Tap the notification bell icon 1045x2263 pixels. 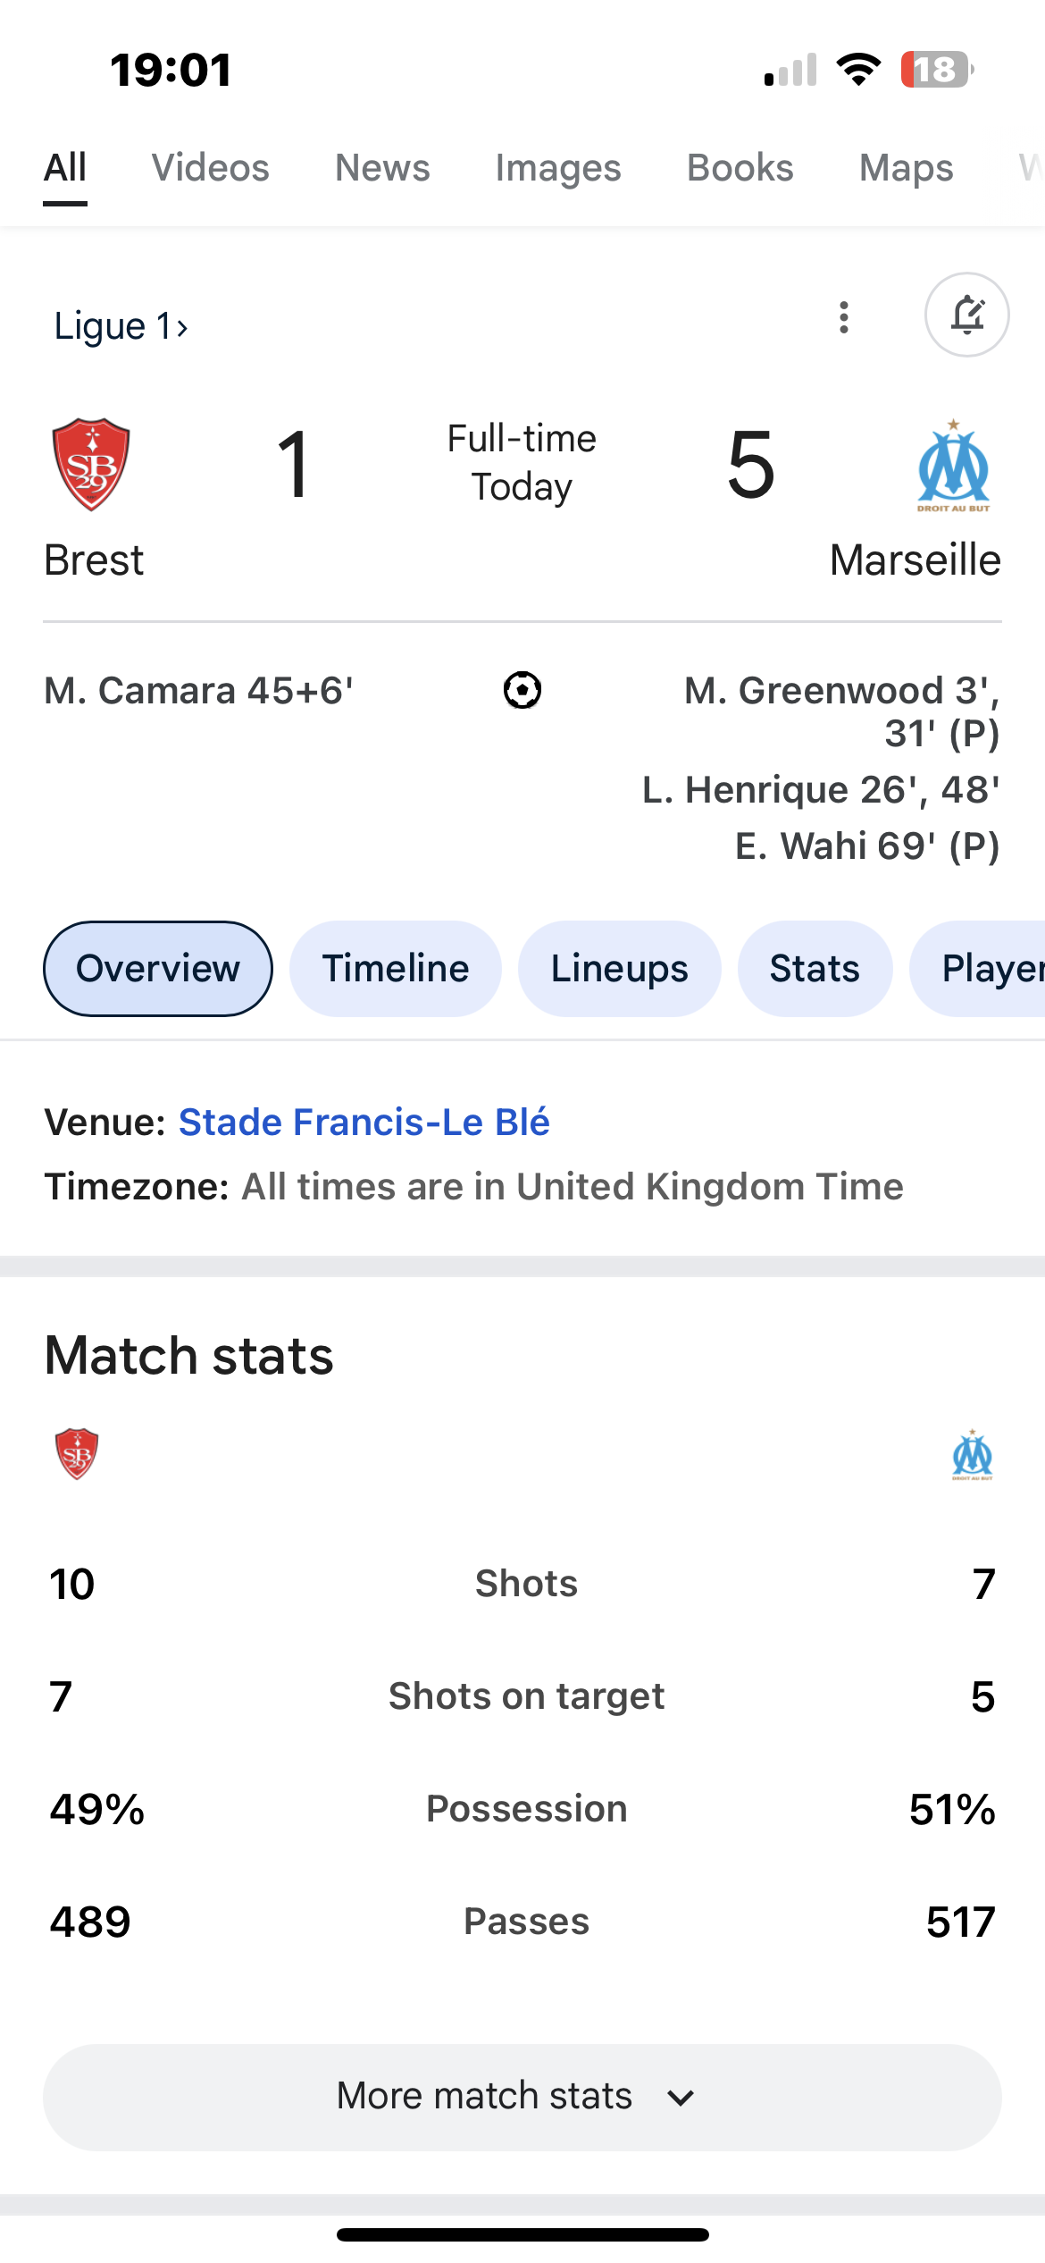pyautogui.click(x=967, y=315)
